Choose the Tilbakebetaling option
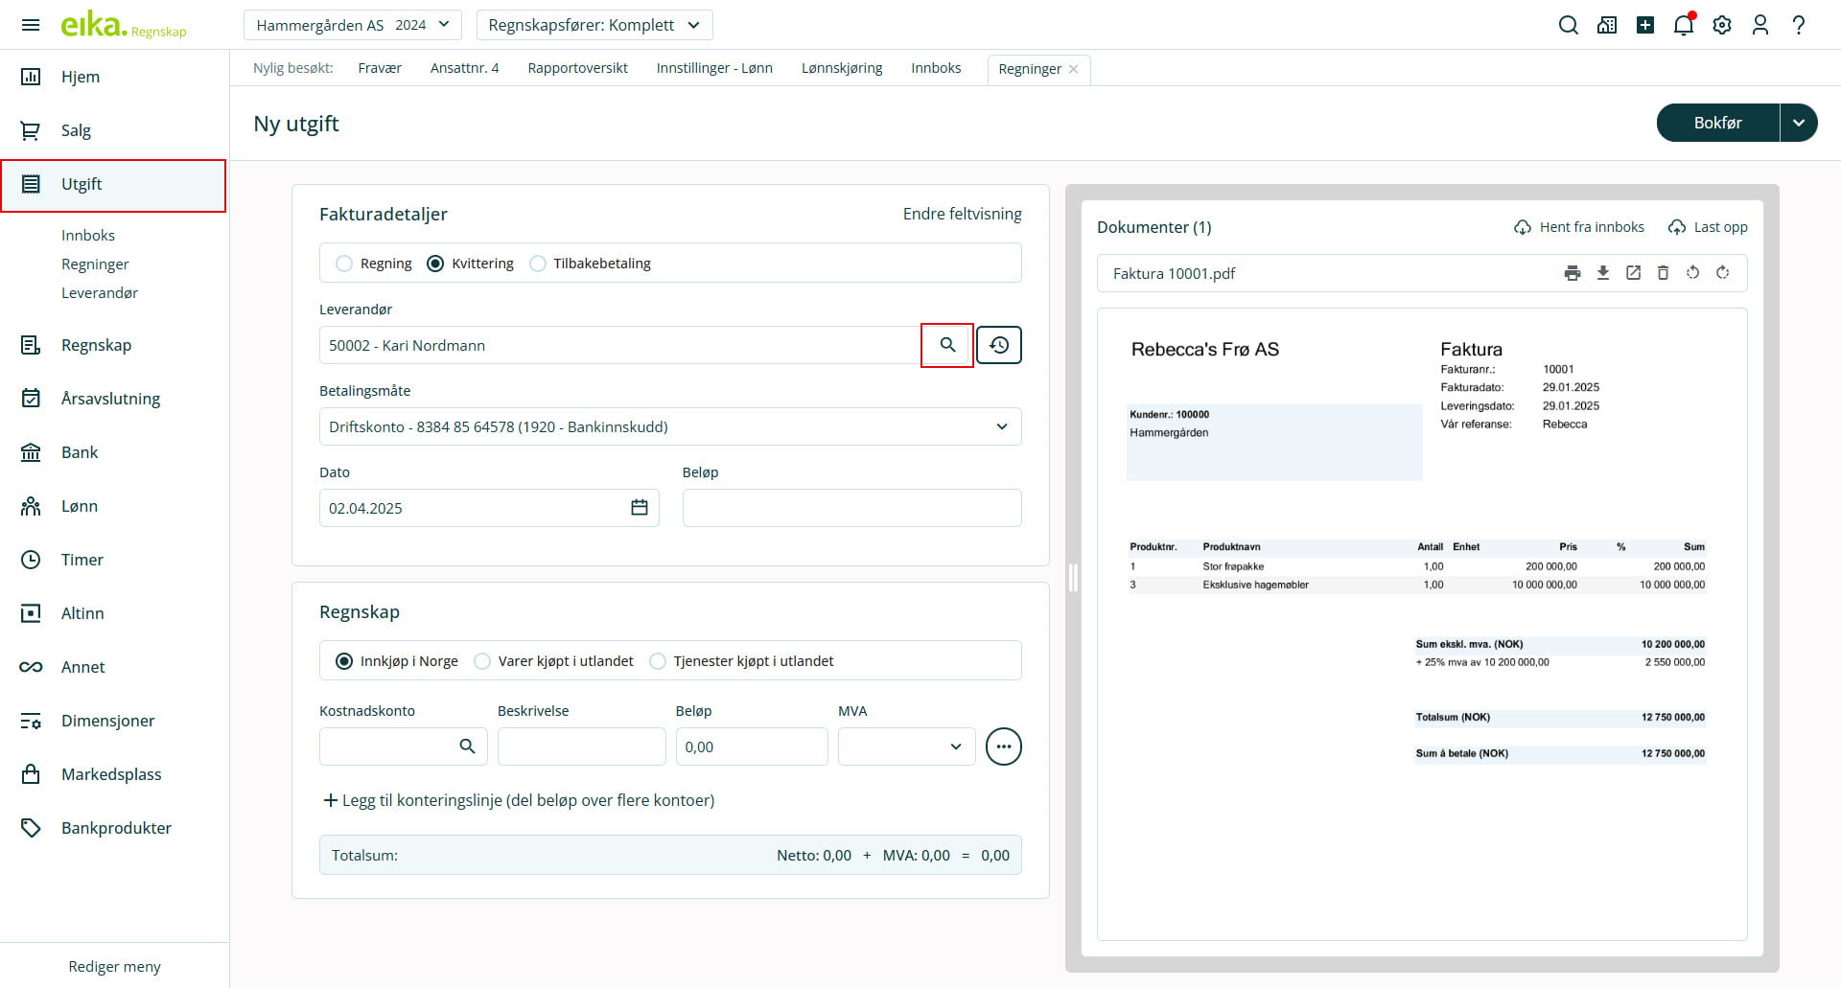Screen dimensions: 1841x988 [538, 264]
